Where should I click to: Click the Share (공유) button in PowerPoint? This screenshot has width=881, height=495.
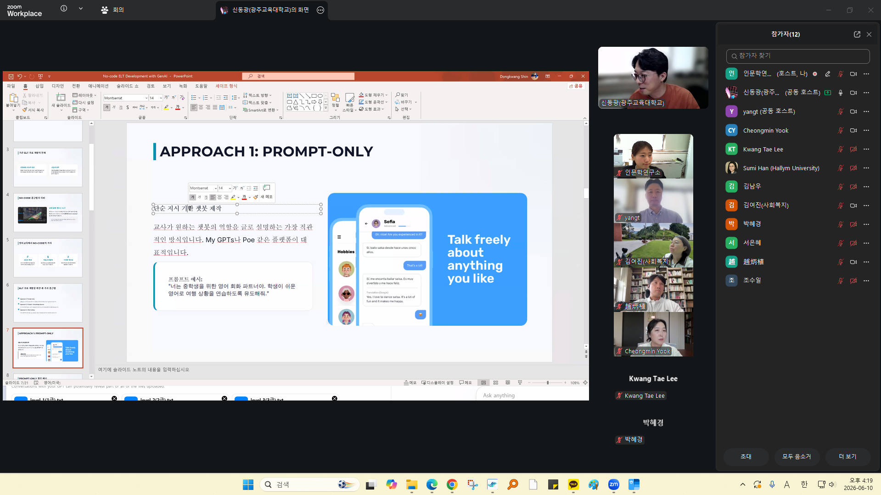click(576, 86)
